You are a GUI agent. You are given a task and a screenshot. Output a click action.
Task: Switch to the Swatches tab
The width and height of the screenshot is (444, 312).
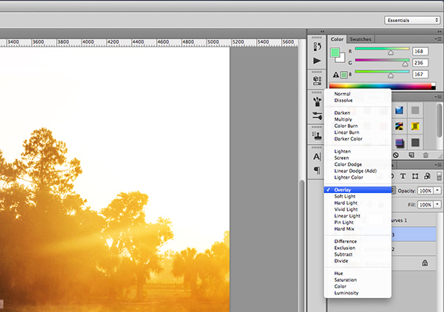coord(360,38)
